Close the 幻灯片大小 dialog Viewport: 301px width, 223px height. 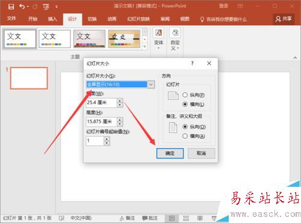coord(209,63)
